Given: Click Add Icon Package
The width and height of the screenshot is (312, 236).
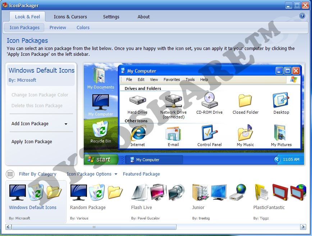Looking at the screenshot, I should pos(30,124).
